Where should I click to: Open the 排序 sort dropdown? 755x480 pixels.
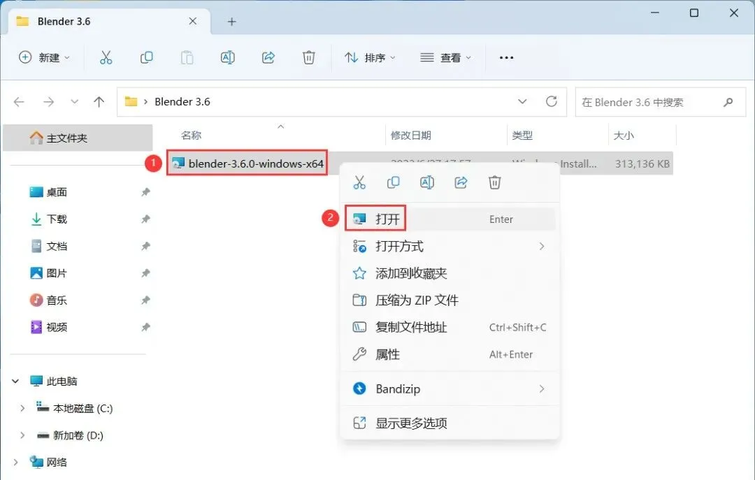click(x=371, y=58)
